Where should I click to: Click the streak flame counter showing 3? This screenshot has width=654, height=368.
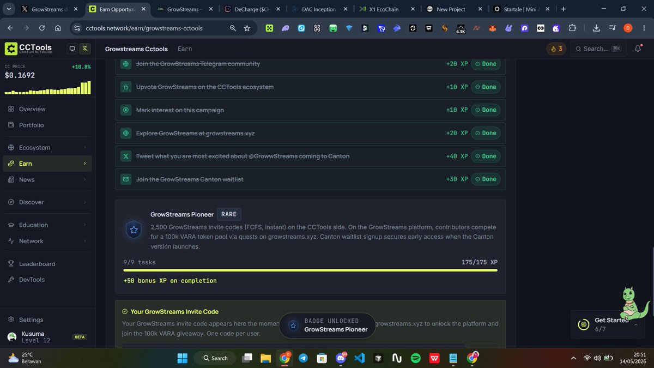click(x=556, y=49)
